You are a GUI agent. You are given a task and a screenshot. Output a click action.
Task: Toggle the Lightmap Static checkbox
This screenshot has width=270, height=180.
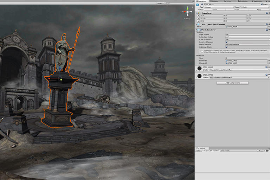tap(227, 47)
